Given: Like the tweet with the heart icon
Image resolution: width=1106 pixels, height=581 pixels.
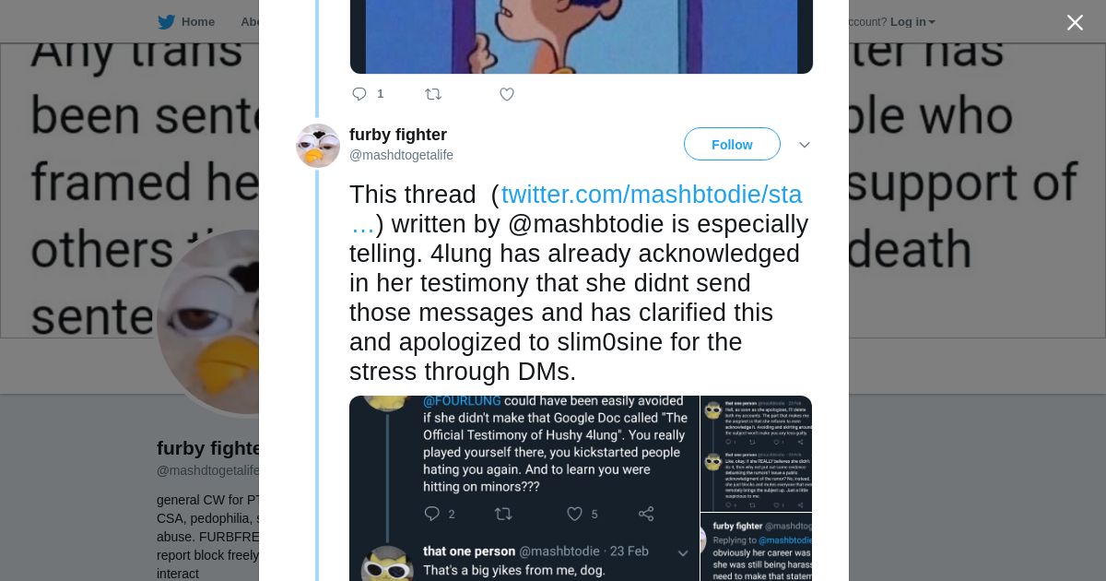Looking at the screenshot, I should click(507, 94).
